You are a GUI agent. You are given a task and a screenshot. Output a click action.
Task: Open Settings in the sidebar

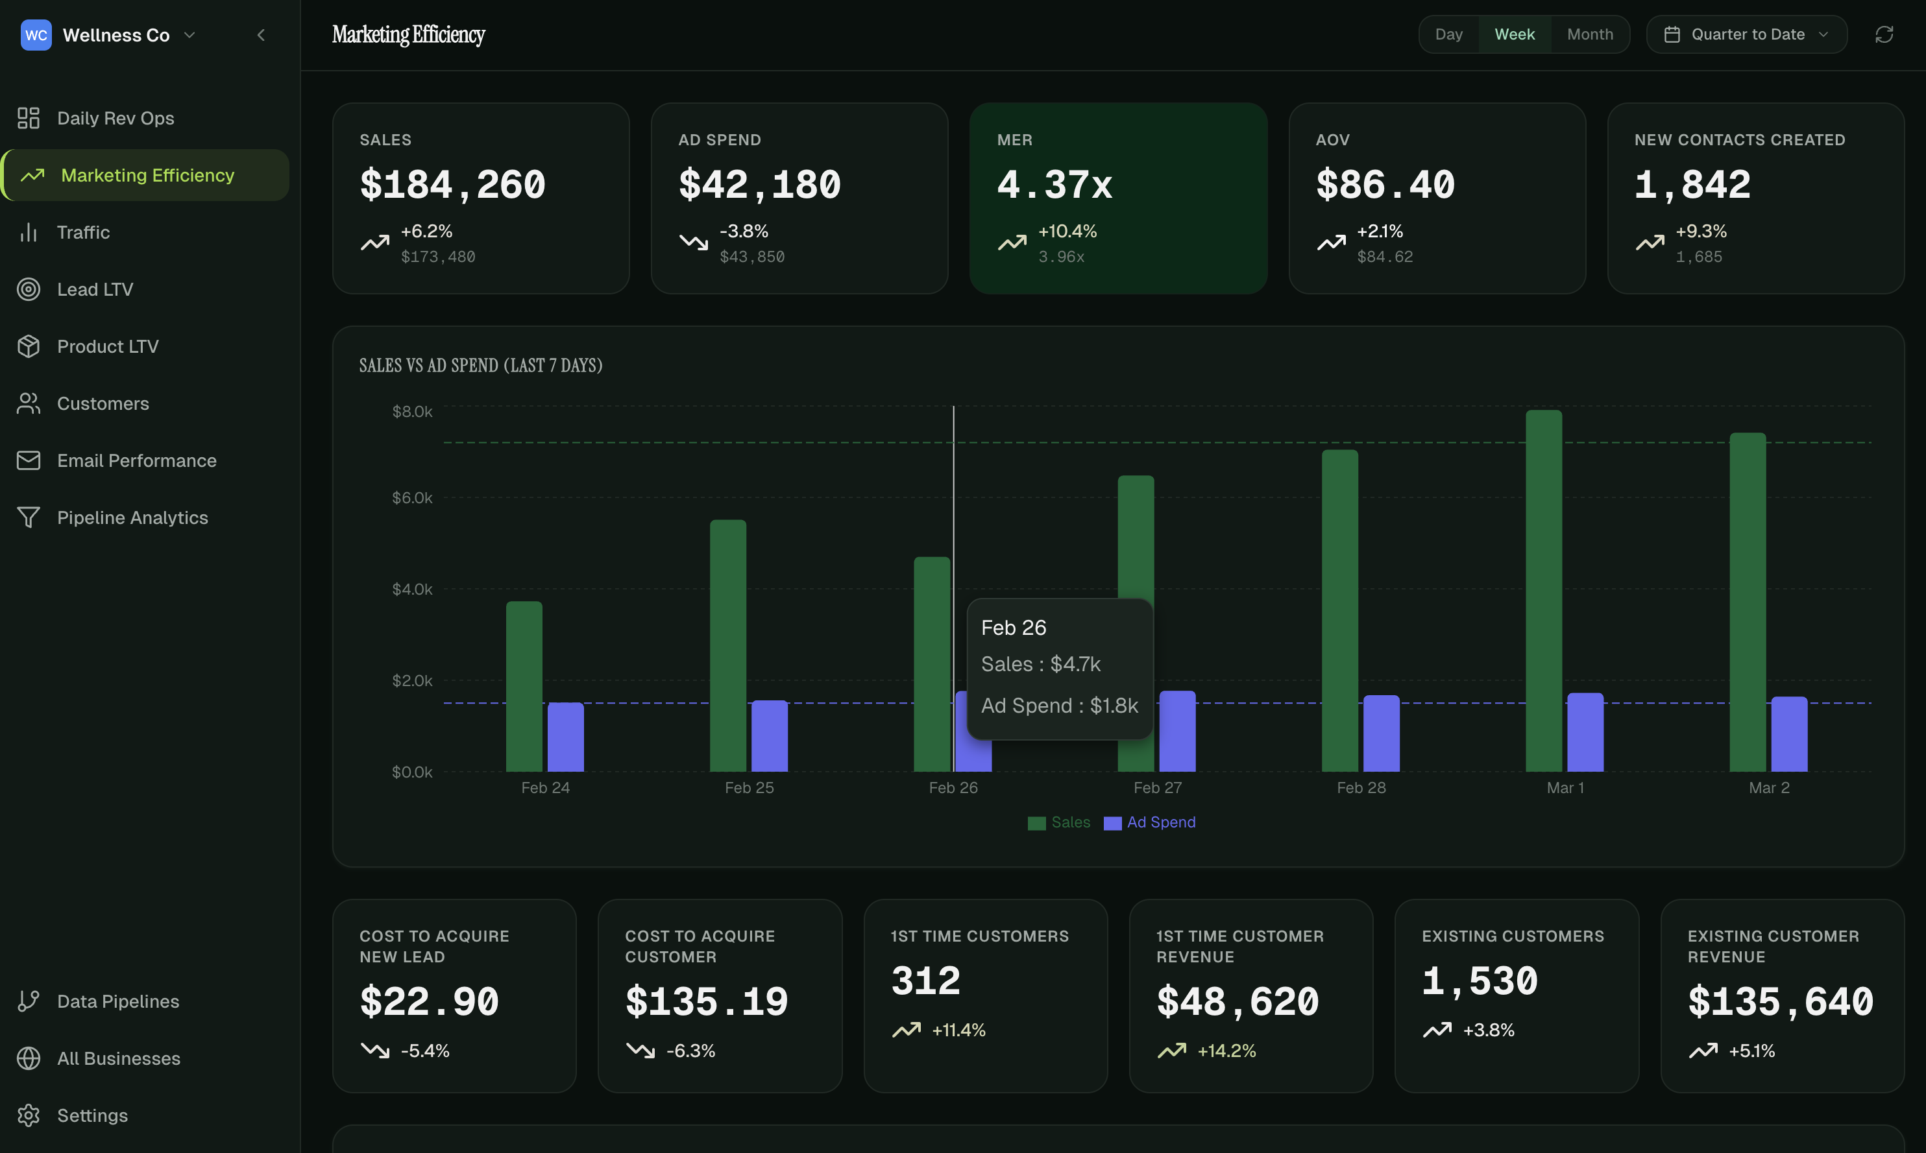click(x=145, y=1115)
